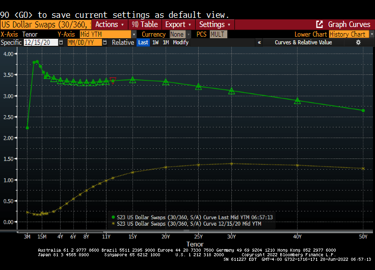The image size is (375, 270).
Task: Select the Specific date radio option
Action: pyautogui.click(x=11, y=42)
